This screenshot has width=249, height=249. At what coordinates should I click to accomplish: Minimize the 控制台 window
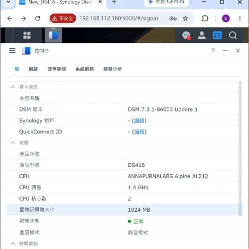[x=225, y=50]
